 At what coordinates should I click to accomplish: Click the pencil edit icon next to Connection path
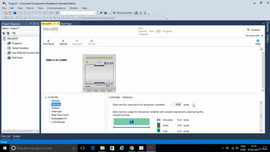point(262,35)
